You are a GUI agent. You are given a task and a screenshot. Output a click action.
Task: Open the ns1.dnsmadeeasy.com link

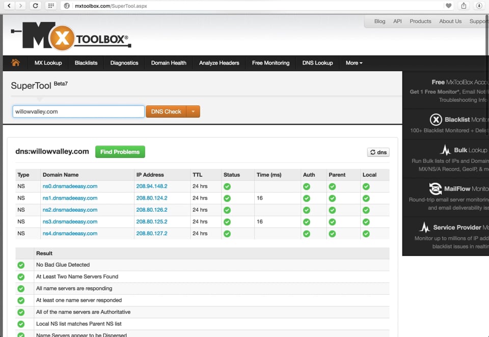click(x=70, y=198)
